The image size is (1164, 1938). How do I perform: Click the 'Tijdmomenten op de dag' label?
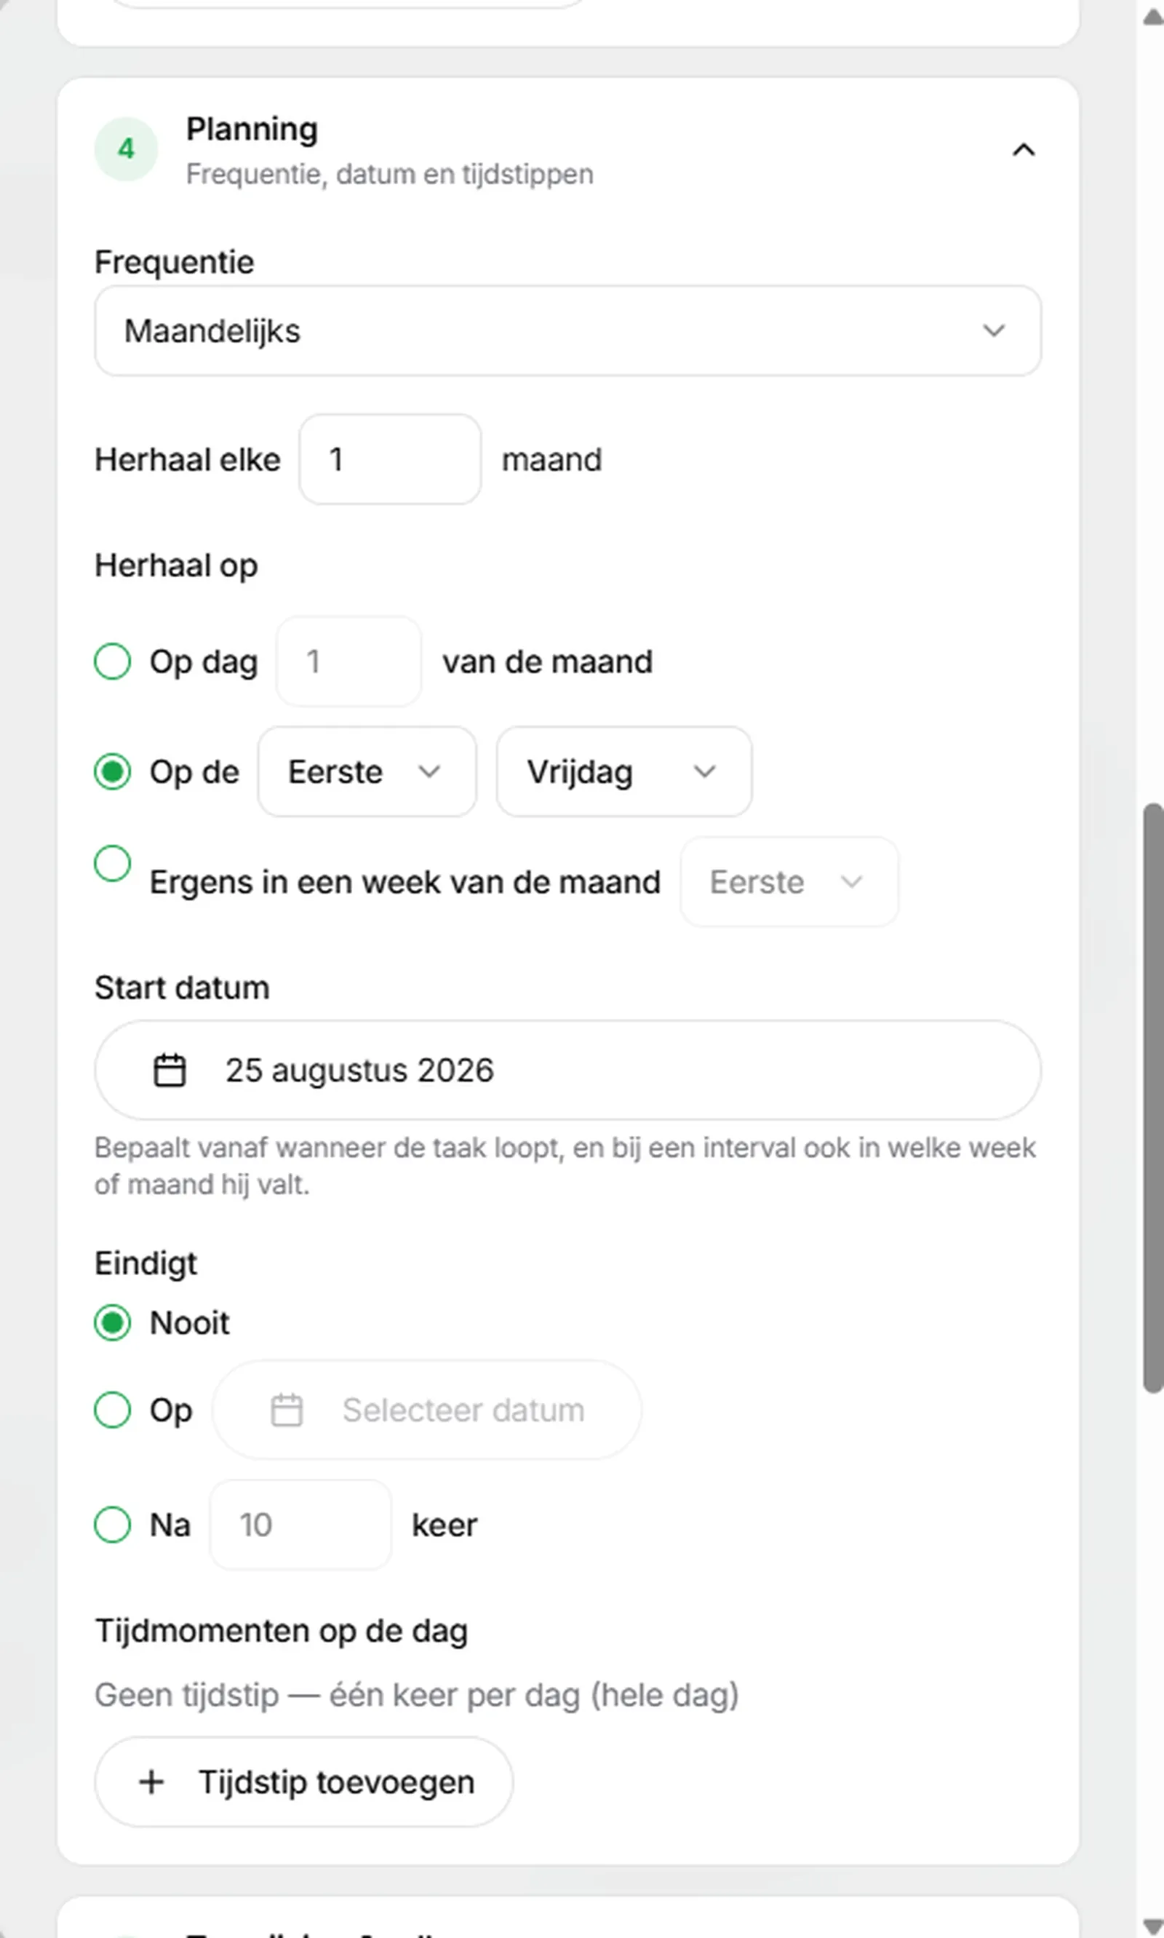282,1630
